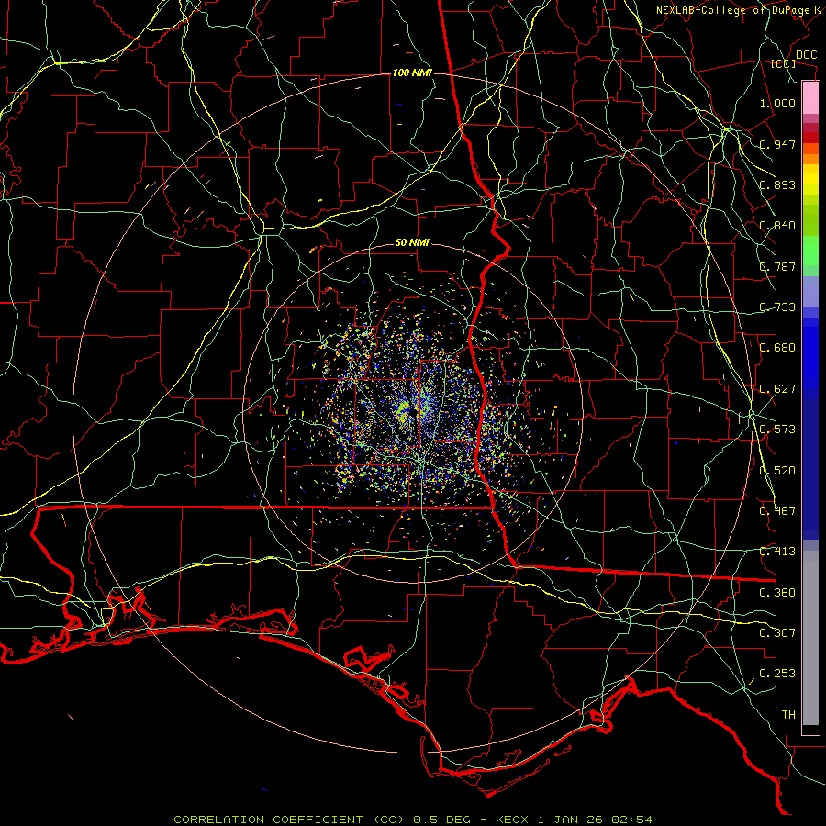Click the 0.520 scale value
Viewport: 826px width, 826px height.
click(x=777, y=471)
